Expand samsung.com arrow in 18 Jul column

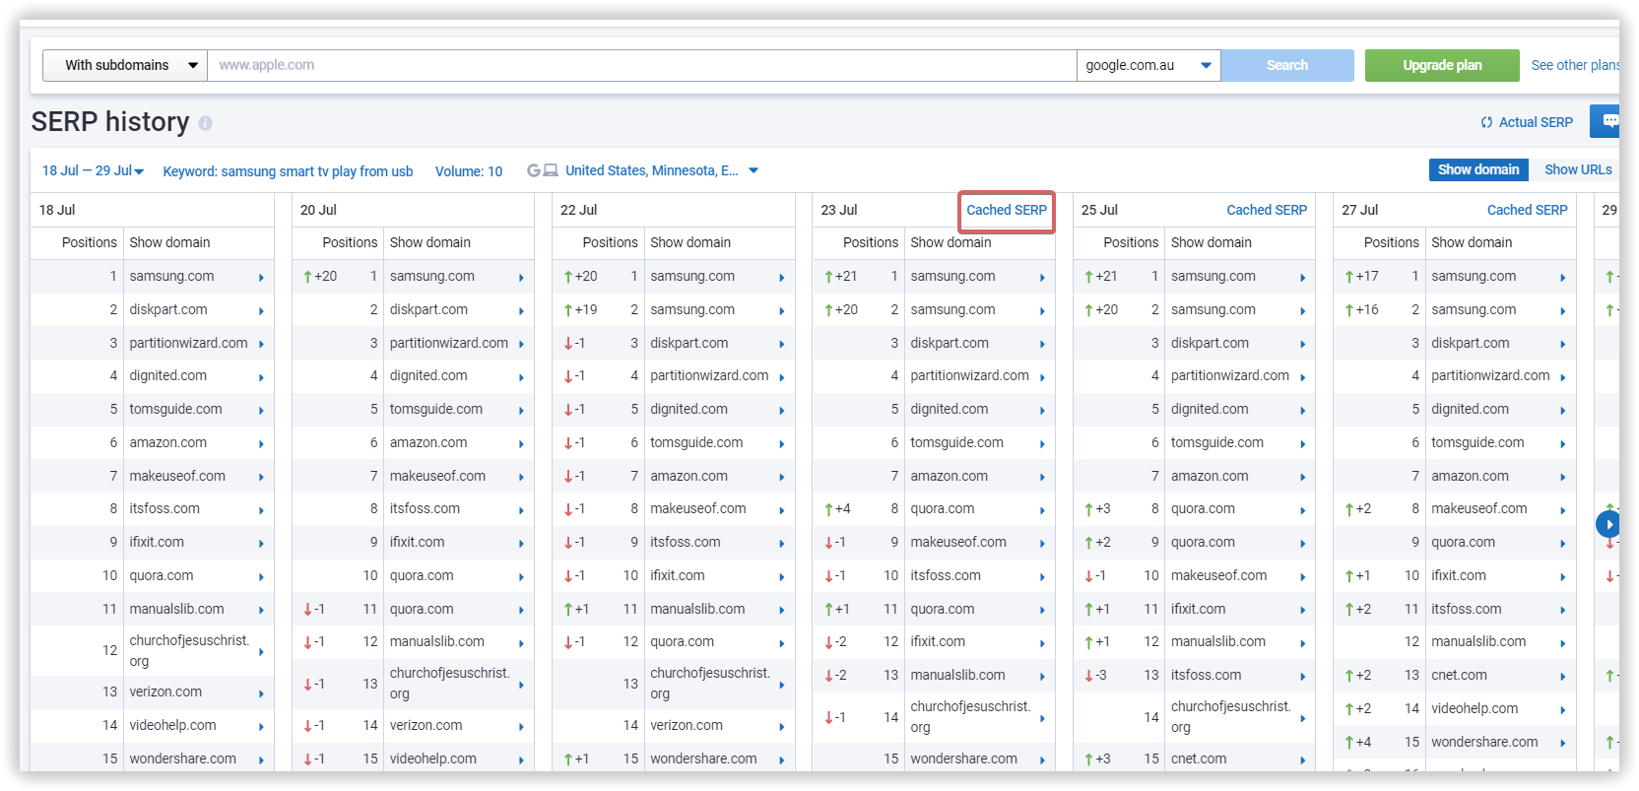point(261,278)
